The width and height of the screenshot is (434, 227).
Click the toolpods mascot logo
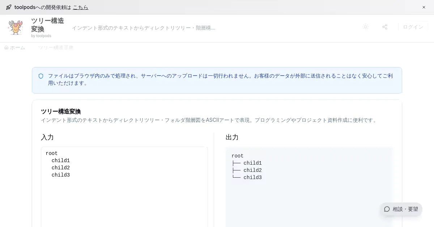click(x=16, y=27)
